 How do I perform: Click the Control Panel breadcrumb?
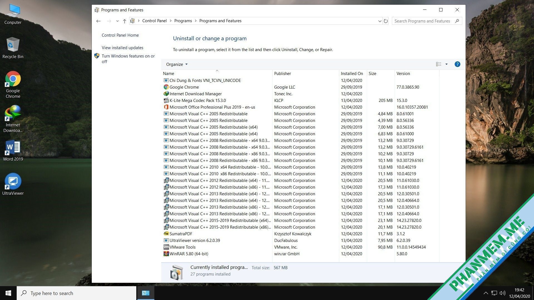pos(154,21)
